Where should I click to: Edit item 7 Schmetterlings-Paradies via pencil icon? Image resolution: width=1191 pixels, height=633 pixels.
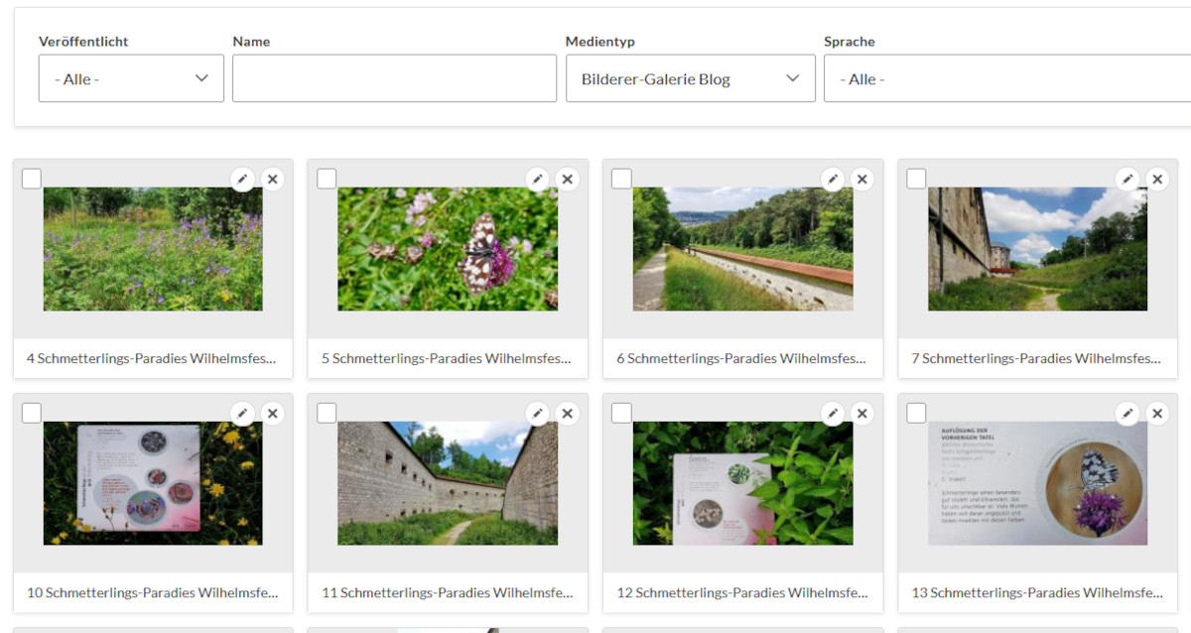click(1126, 179)
